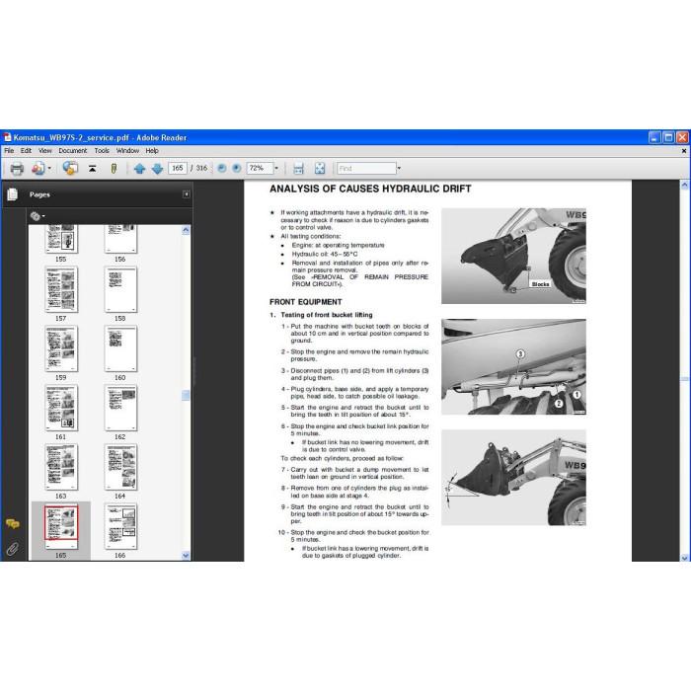Go to next page with down arrow

(157, 169)
